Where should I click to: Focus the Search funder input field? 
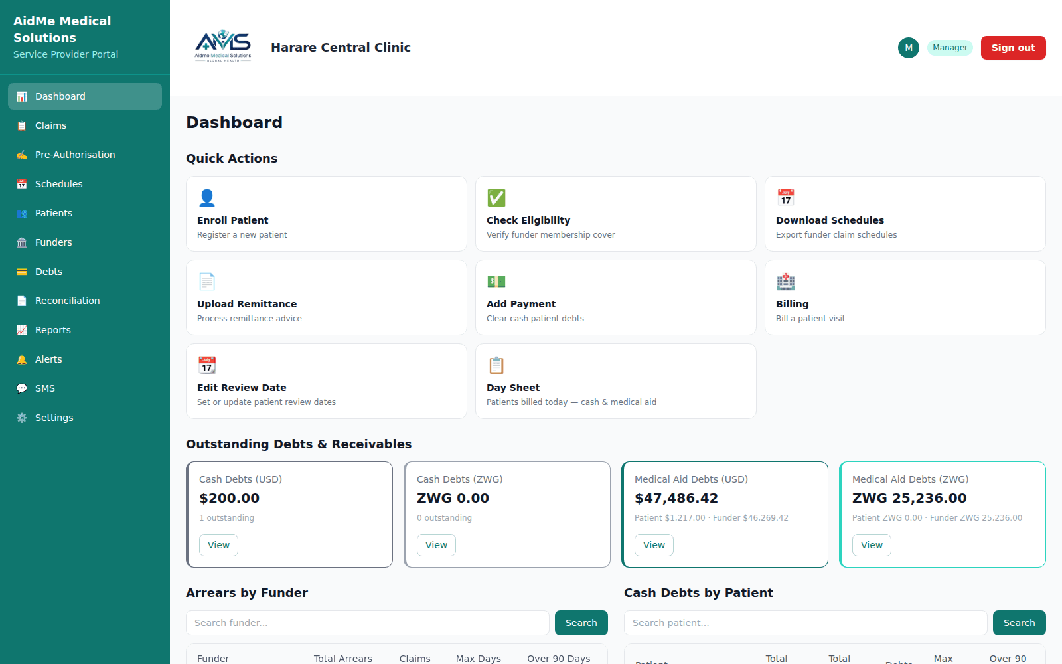click(368, 623)
